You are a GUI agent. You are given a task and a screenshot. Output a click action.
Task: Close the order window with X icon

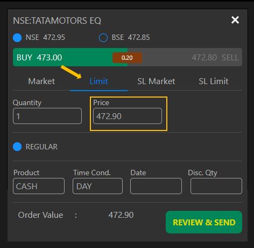click(235, 20)
